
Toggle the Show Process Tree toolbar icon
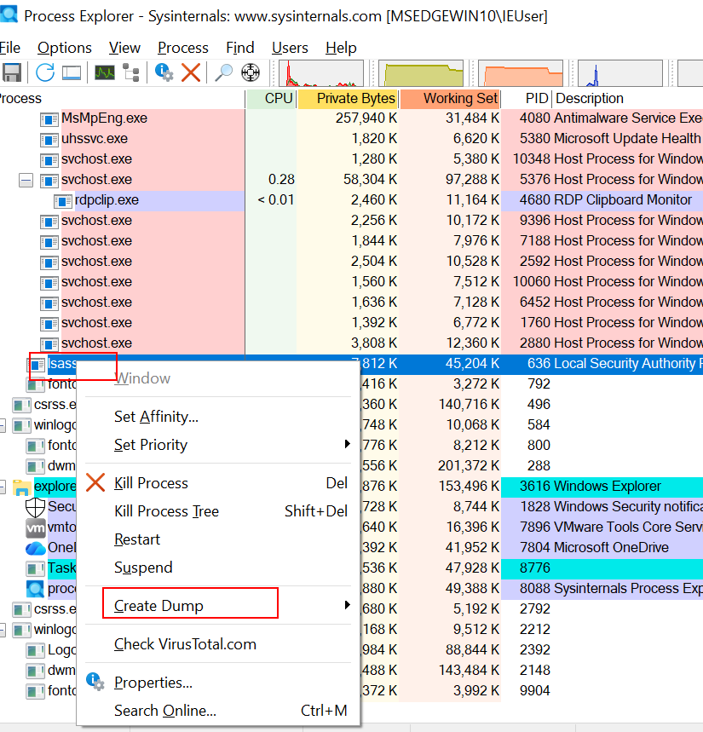(x=131, y=72)
